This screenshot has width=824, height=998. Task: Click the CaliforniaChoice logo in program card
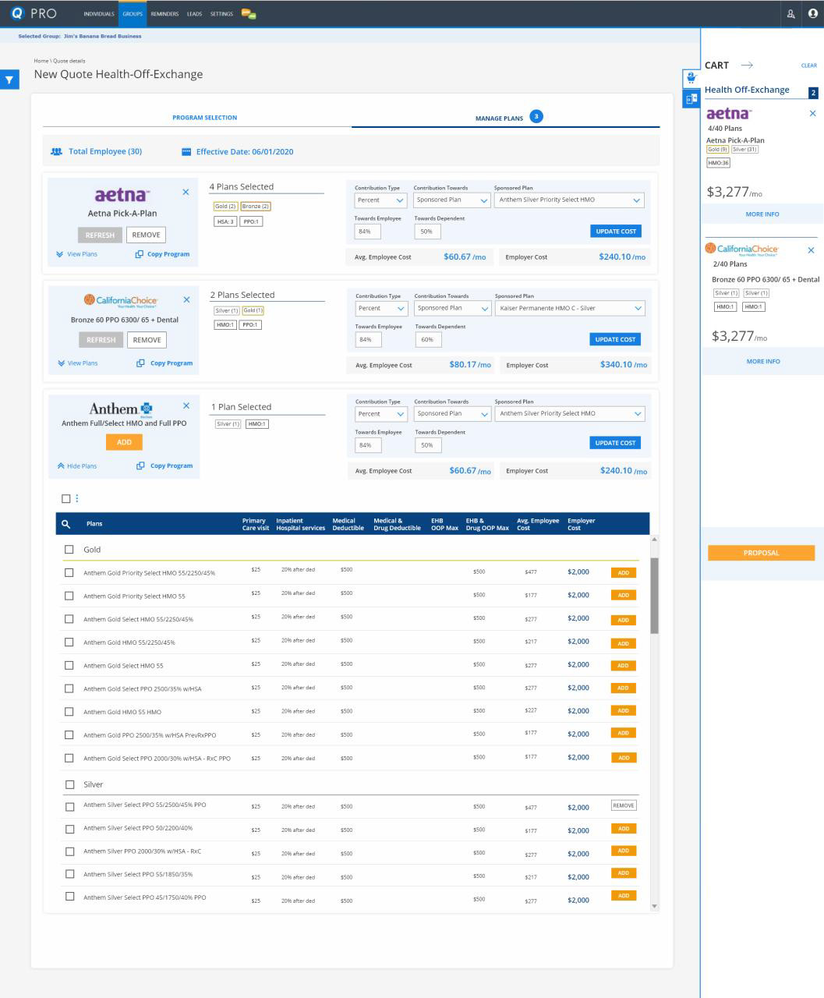coord(121,300)
